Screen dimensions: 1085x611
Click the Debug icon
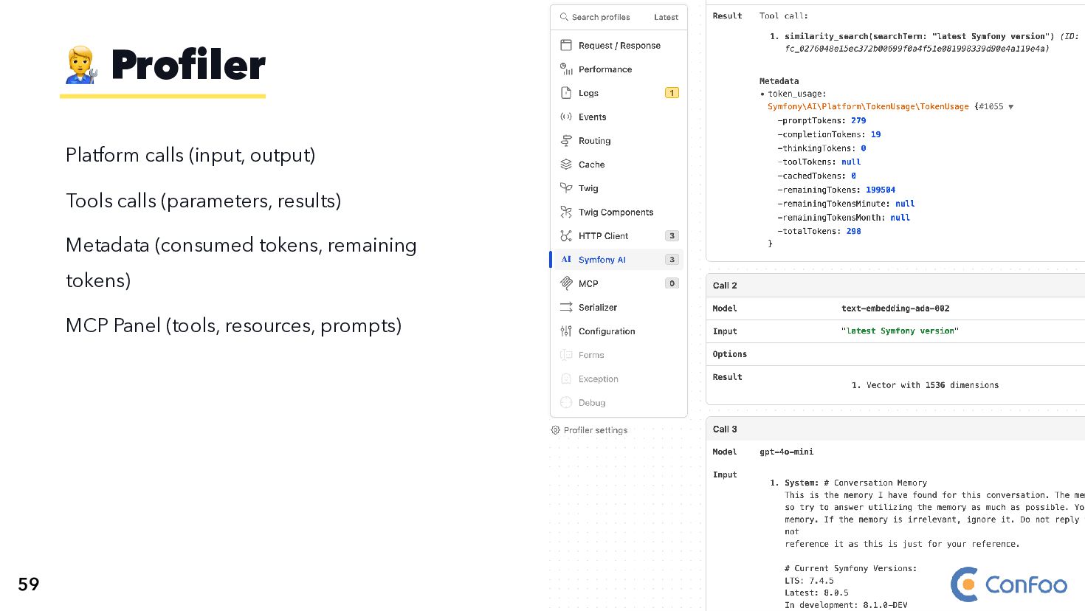[x=566, y=402]
